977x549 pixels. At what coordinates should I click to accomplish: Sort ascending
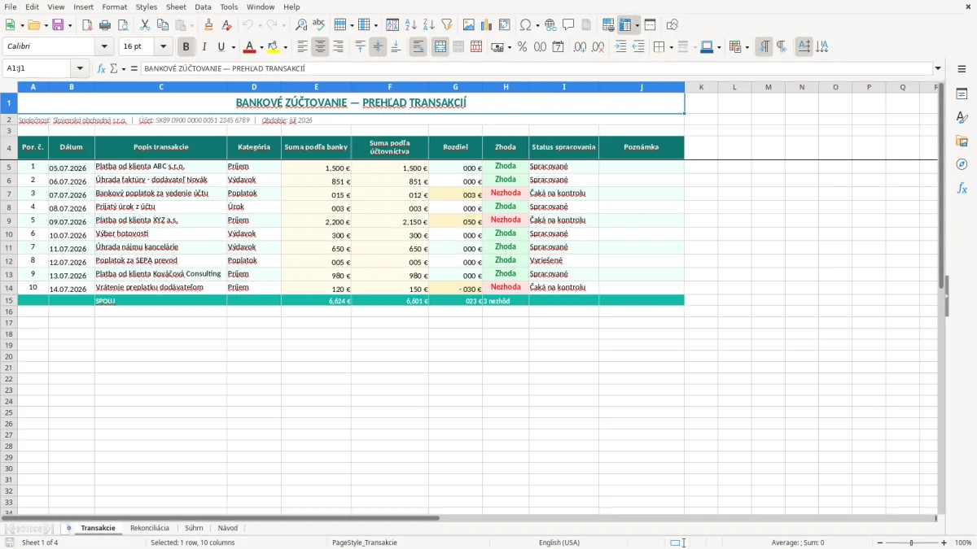coord(411,25)
